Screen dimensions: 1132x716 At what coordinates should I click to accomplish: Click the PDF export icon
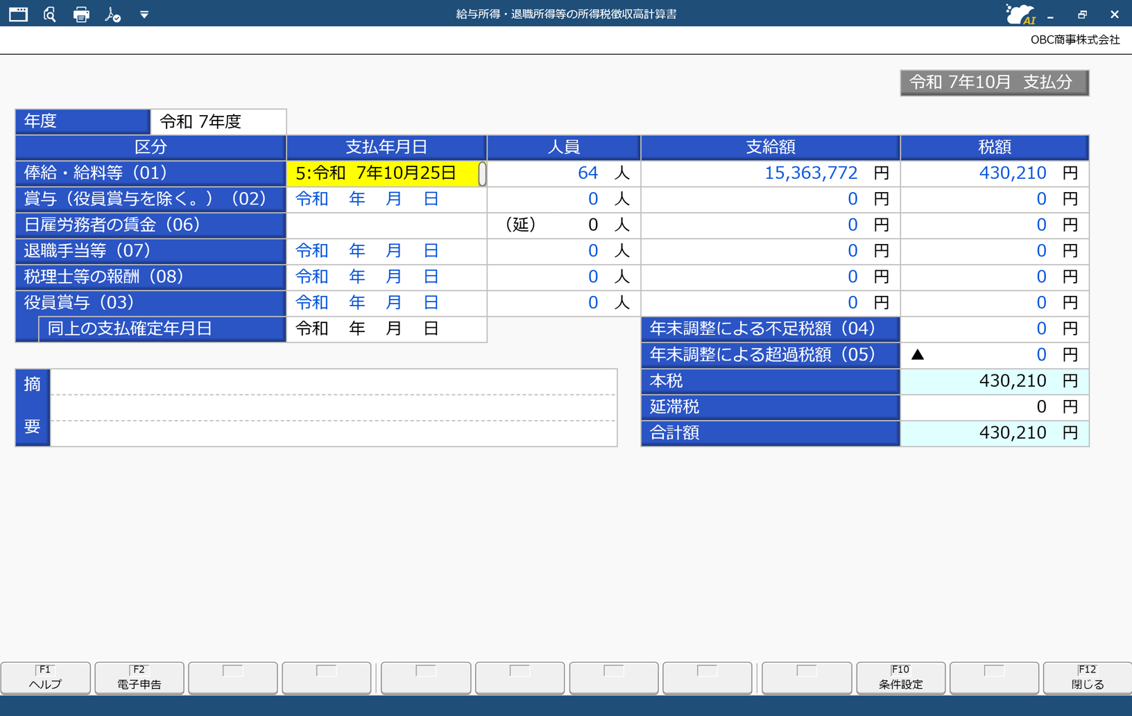pyautogui.click(x=112, y=14)
